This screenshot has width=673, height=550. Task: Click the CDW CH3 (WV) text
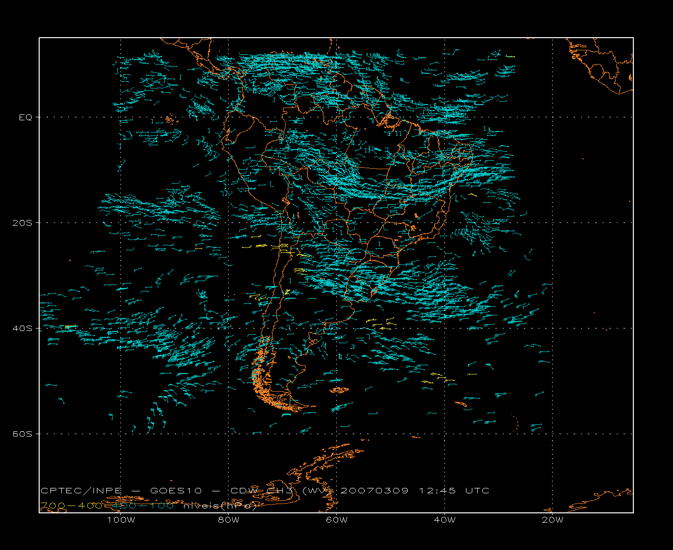point(282,490)
